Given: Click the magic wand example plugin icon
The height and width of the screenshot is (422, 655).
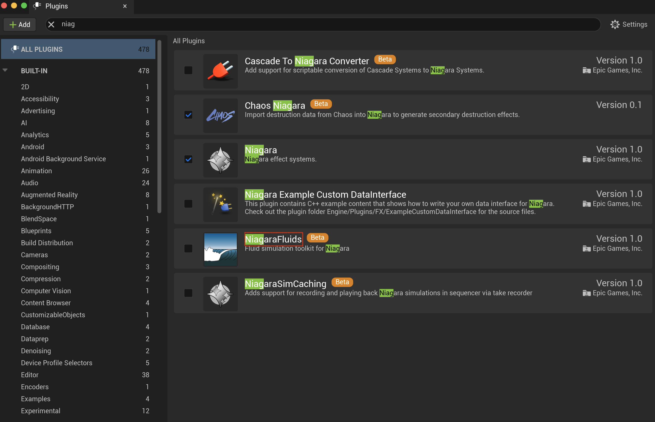Looking at the screenshot, I should tap(220, 205).
